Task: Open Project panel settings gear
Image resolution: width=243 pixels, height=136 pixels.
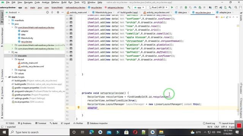Action: click(x=58, y=12)
